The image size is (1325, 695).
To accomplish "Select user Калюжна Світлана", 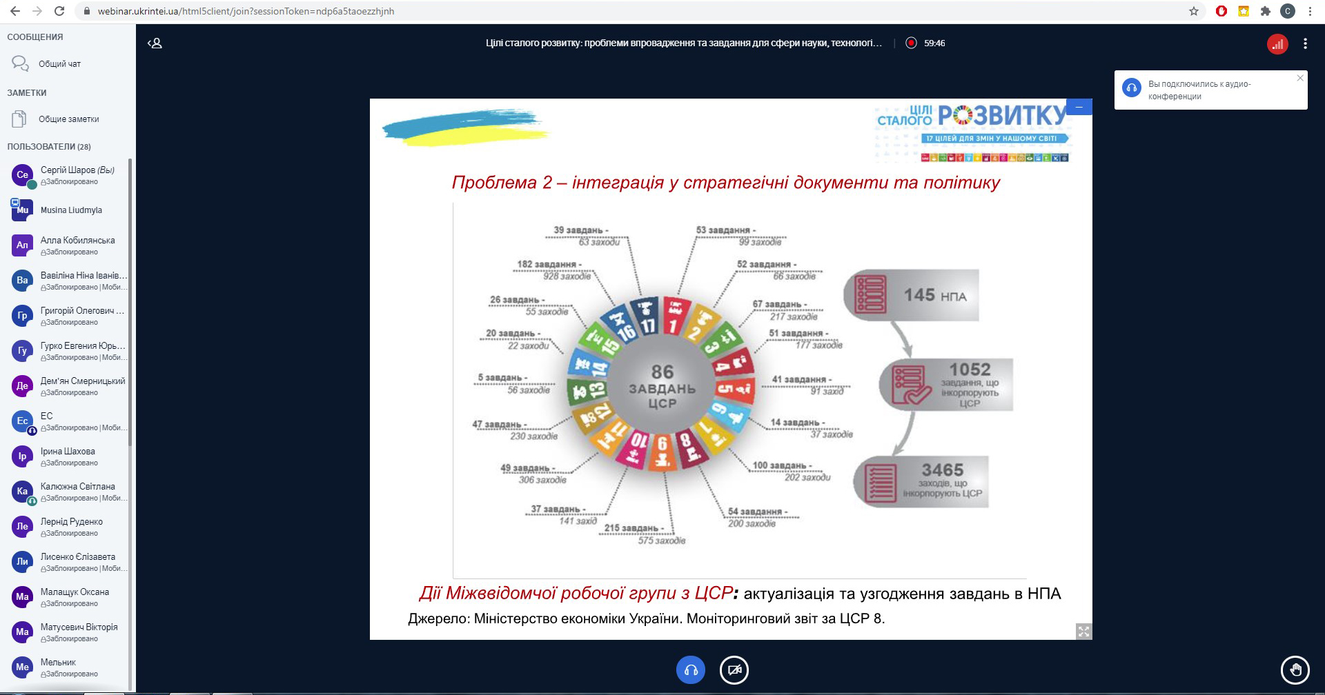I will pyautogui.click(x=68, y=492).
